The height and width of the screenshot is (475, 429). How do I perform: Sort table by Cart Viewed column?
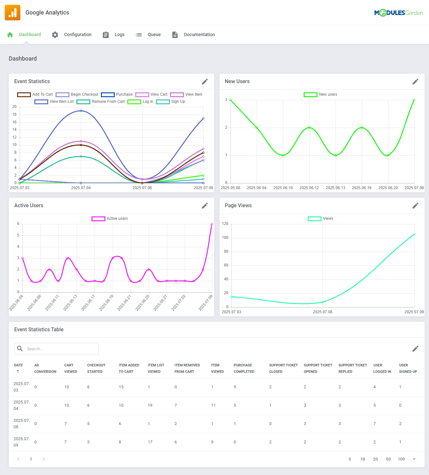click(x=71, y=368)
